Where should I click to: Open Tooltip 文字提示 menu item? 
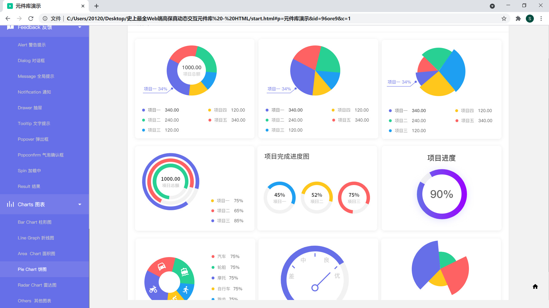tap(34, 124)
